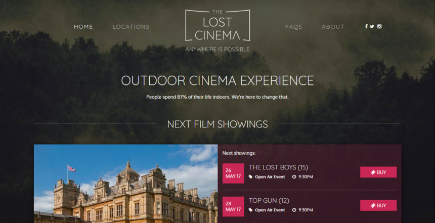435x223 pixels.
Task: Buy tickets for The Lost Boys
Action: (x=378, y=172)
